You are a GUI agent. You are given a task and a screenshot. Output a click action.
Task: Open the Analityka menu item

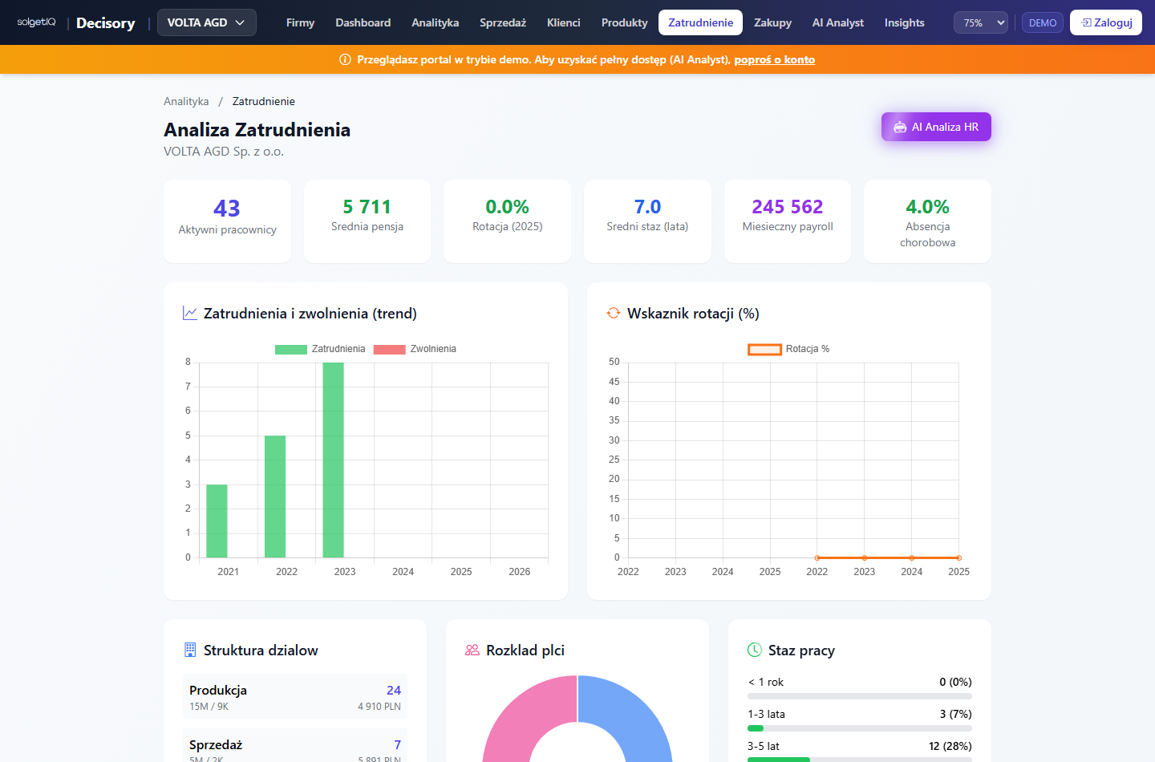coord(436,22)
